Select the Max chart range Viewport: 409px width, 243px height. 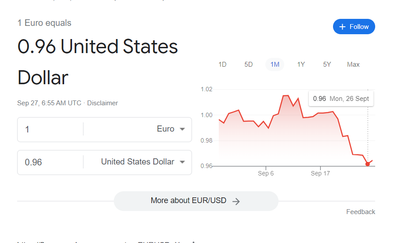click(353, 64)
